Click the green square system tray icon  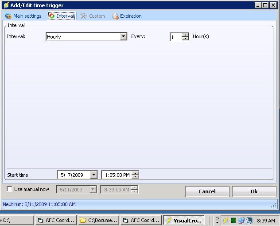point(233,221)
